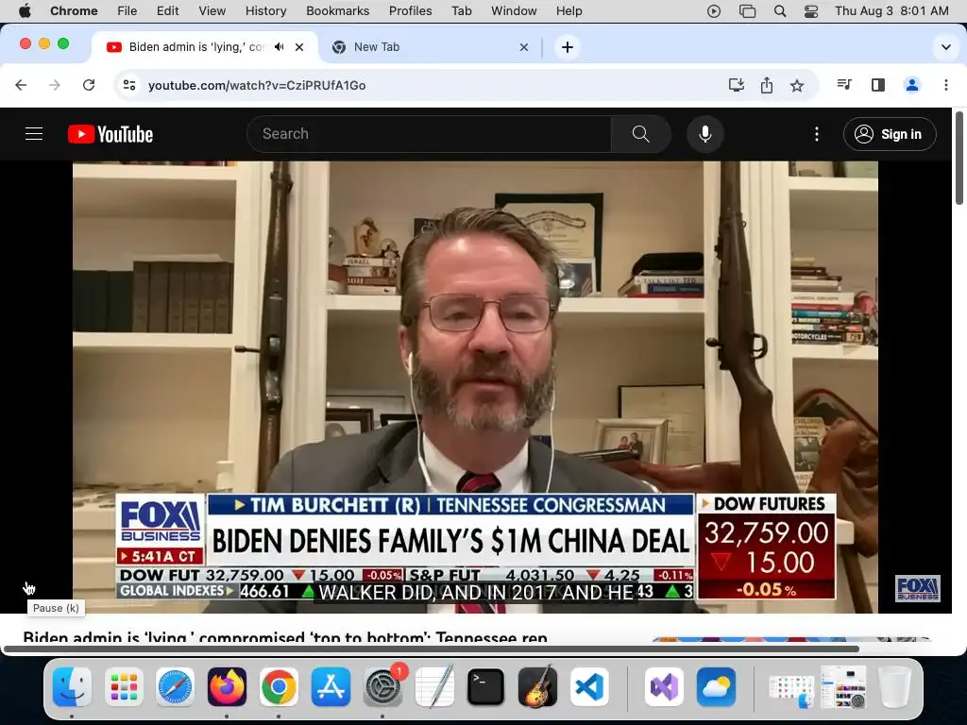The height and width of the screenshot is (725, 967).
Task: Close the Biden admin YouTube tab
Action: [x=299, y=47]
